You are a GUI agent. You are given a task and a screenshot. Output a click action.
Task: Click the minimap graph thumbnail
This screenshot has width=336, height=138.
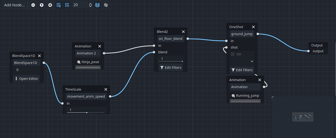tap(303, 117)
